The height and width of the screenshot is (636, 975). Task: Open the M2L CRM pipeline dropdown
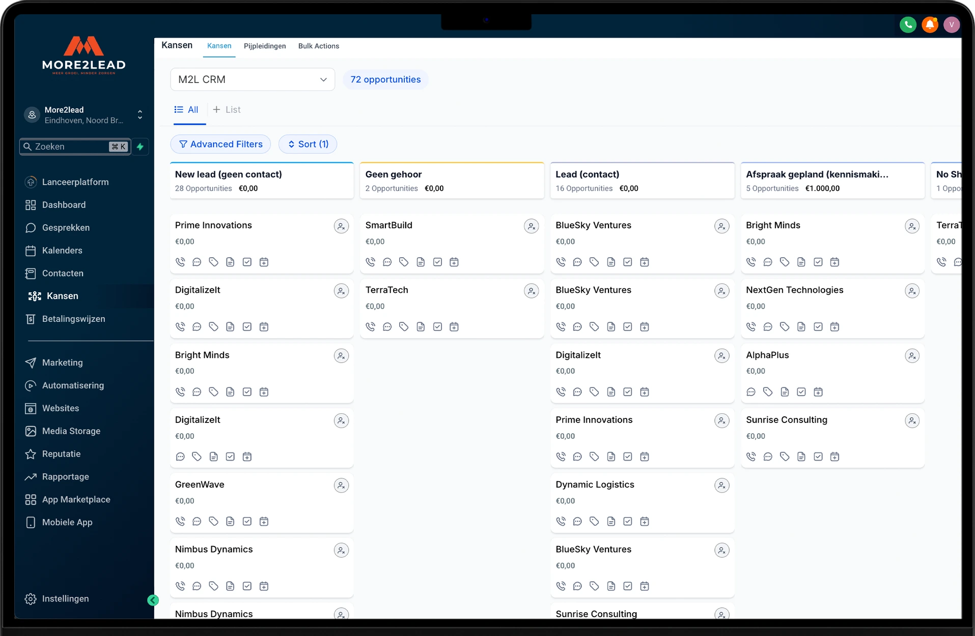253,80
